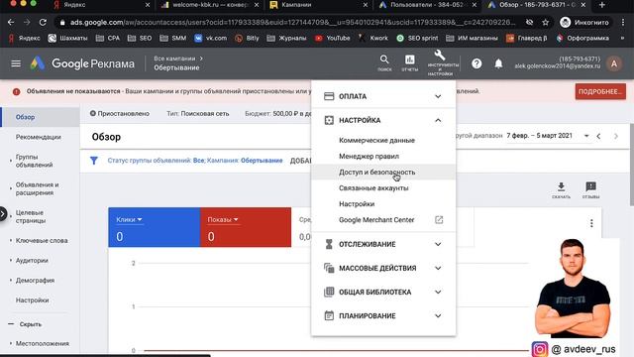Open Все кампании breadcrumb link
The image size is (634, 357).
[x=174, y=59]
